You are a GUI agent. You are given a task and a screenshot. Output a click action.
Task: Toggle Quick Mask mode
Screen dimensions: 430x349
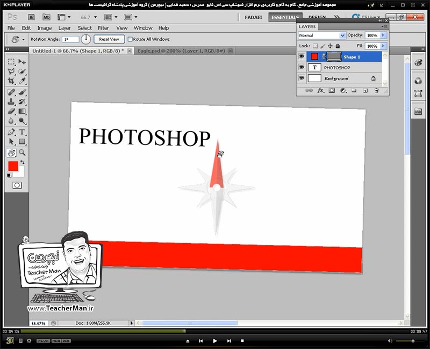[x=17, y=185]
